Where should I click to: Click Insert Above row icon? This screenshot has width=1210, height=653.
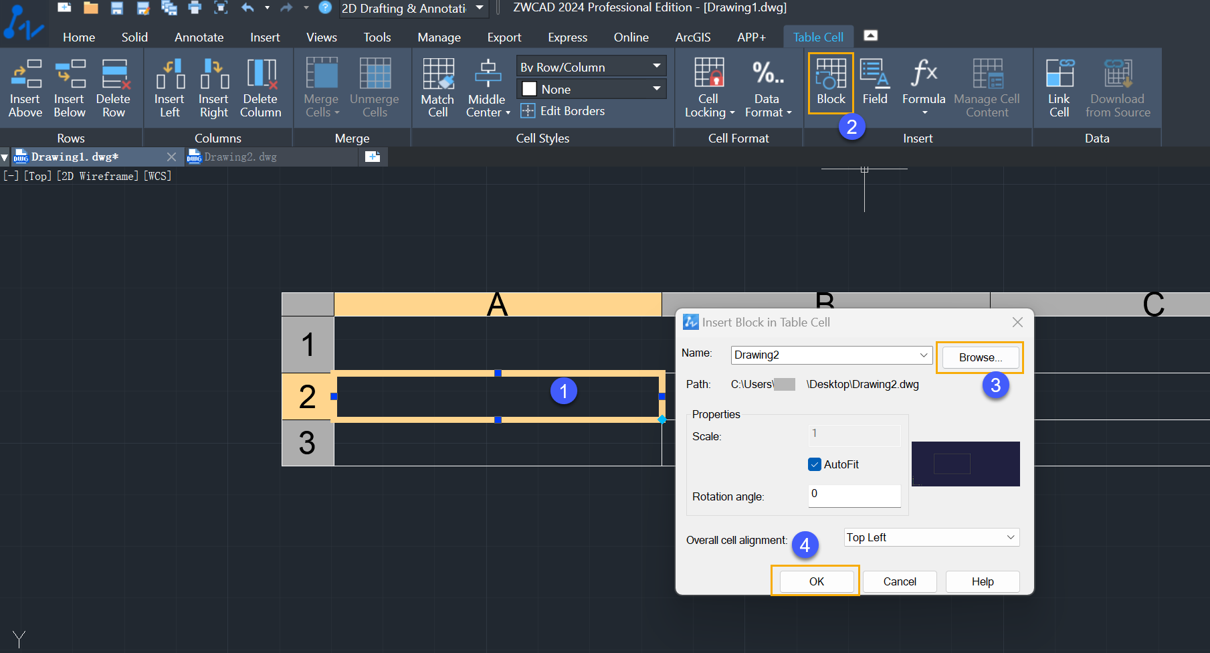coord(25,88)
